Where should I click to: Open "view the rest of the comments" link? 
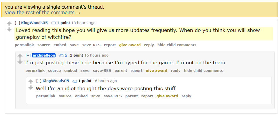(40, 13)
